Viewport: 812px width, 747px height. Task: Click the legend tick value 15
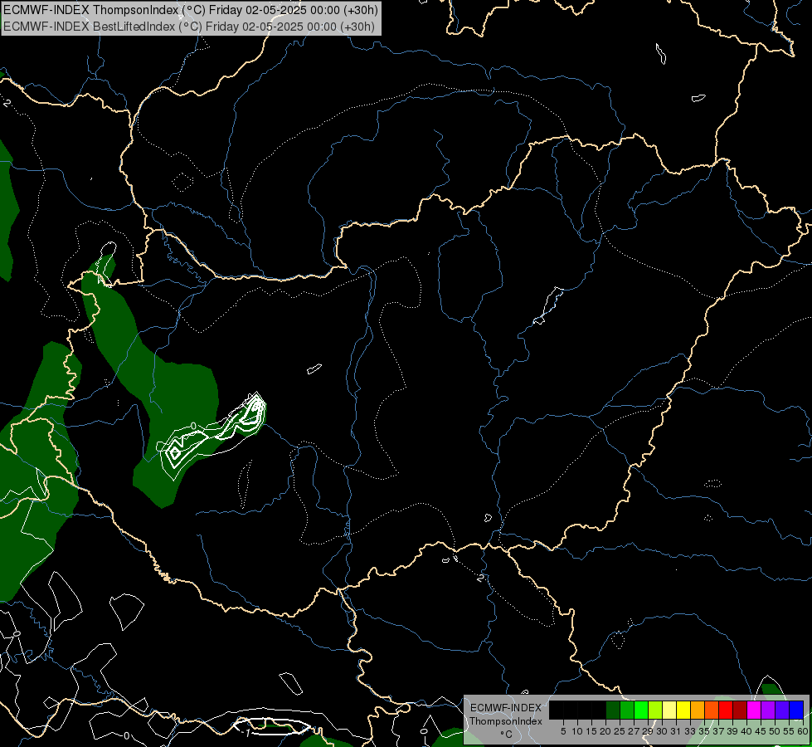pos(591,731)
